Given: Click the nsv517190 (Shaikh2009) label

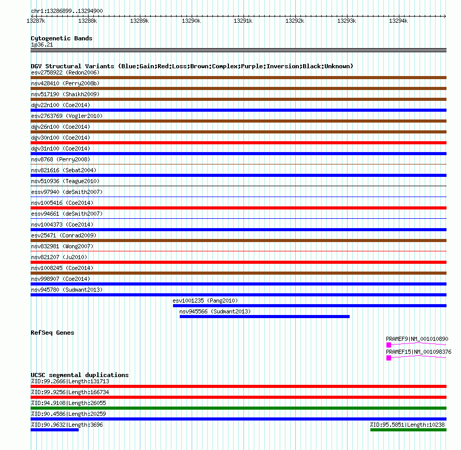Looking at the screenshot, I should pos(65,94).
